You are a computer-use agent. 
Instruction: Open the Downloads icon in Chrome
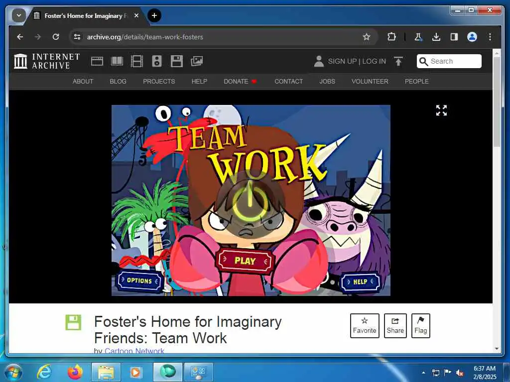[436, 37]
